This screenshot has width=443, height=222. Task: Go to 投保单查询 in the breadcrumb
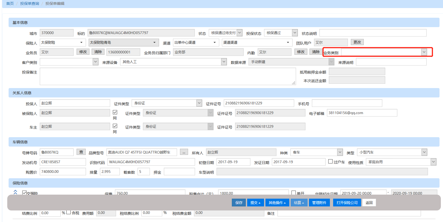click(x=30, y=3)
